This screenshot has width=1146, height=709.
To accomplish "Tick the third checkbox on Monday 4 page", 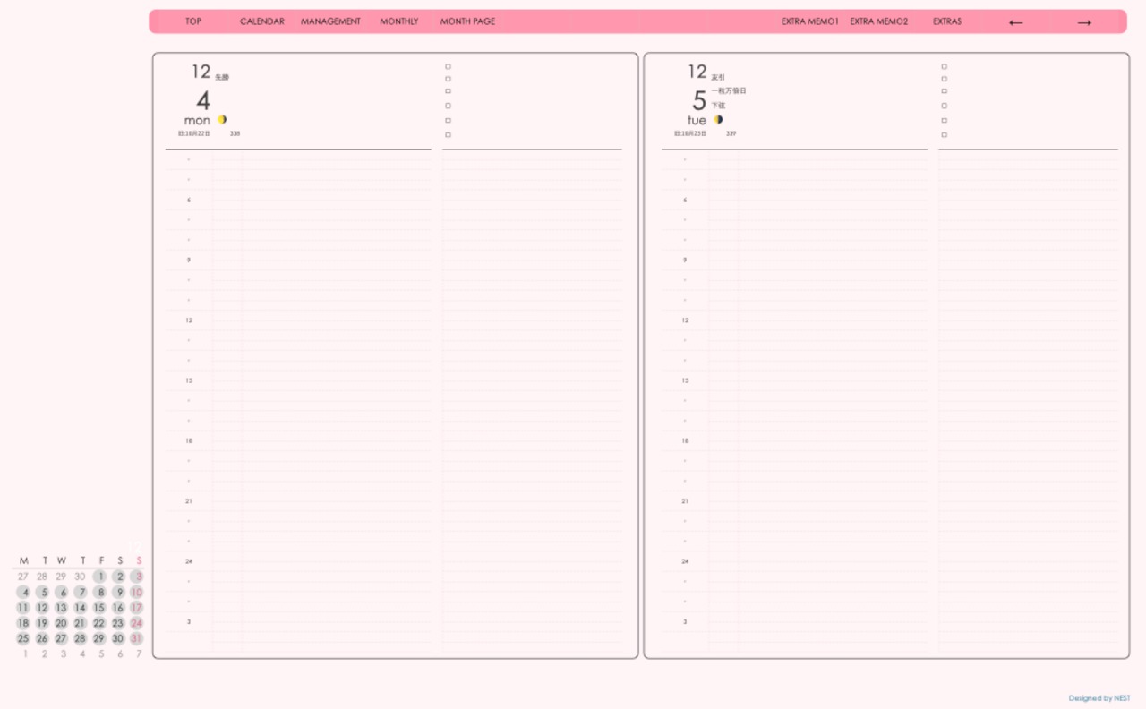I will tap(448, 91).
